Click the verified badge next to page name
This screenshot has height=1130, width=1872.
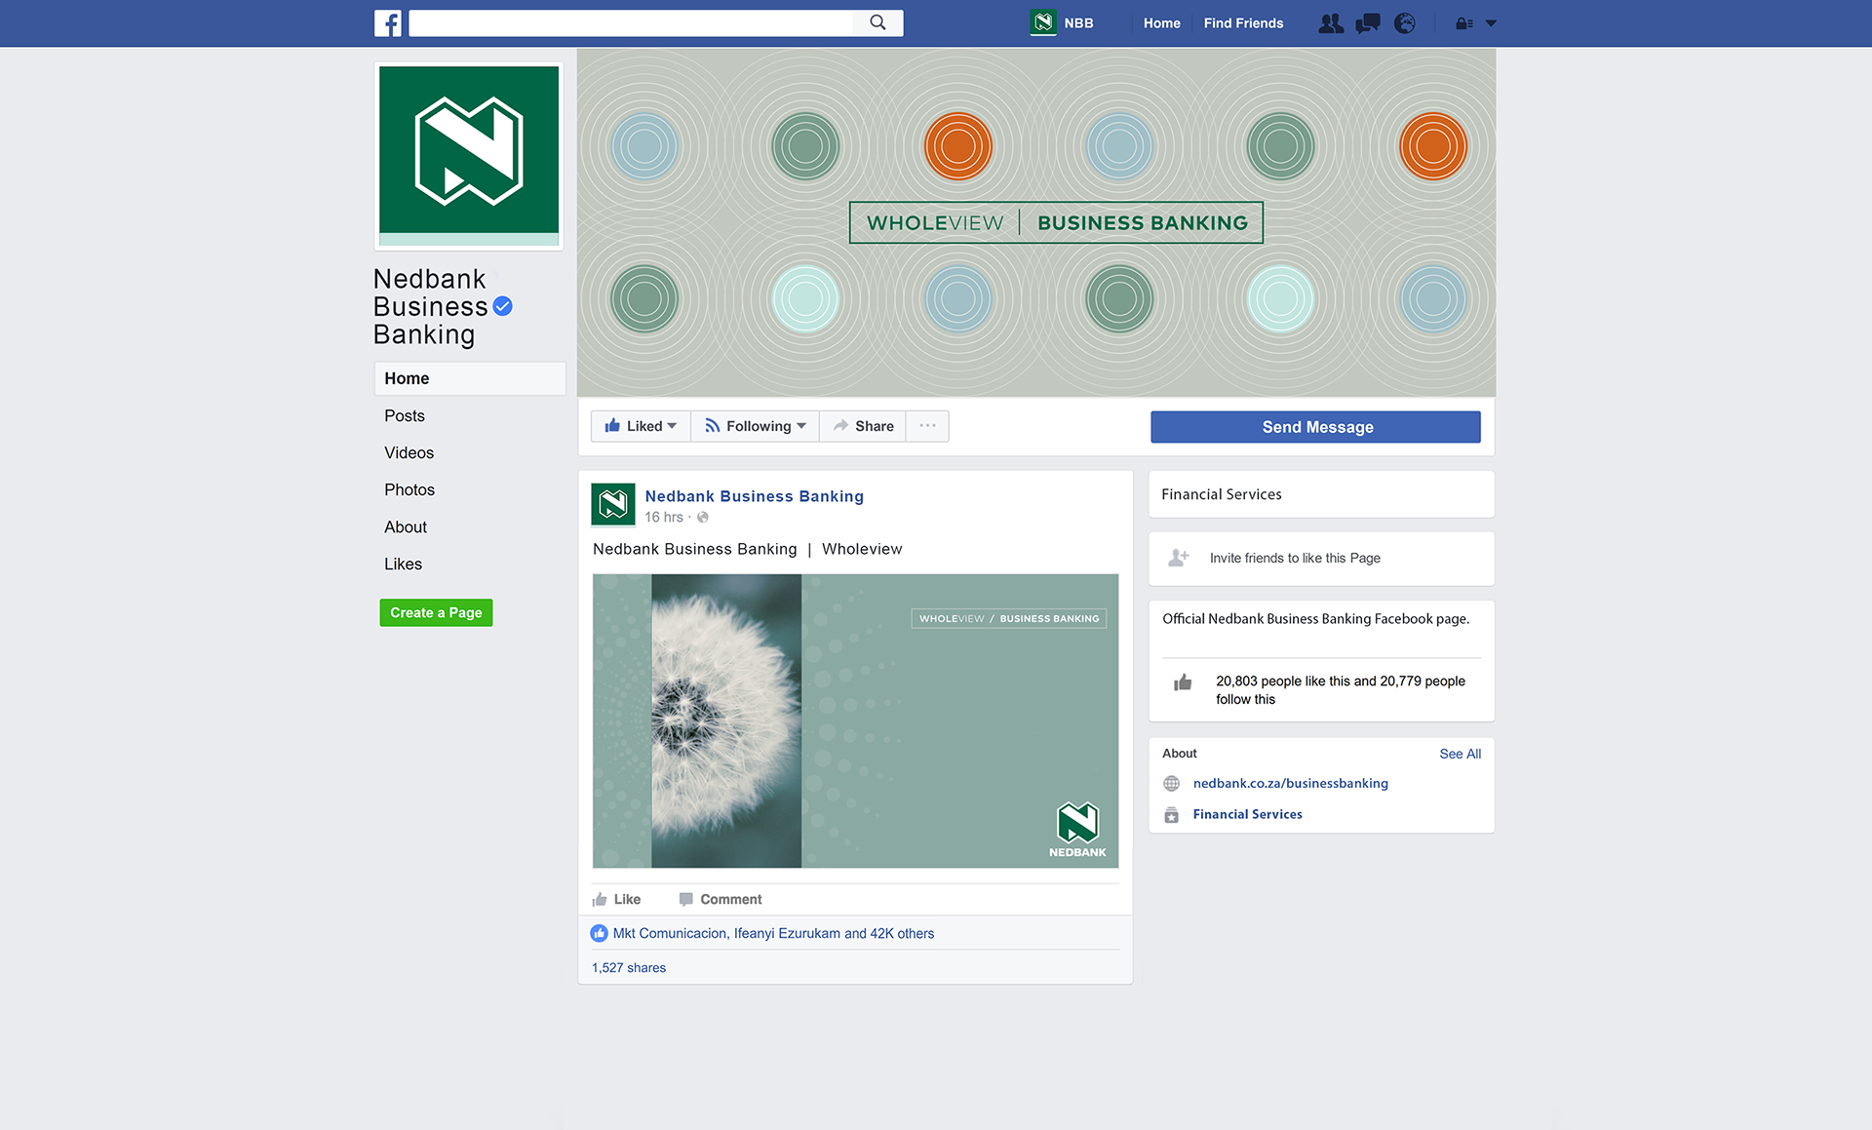(x=502, y=306)
